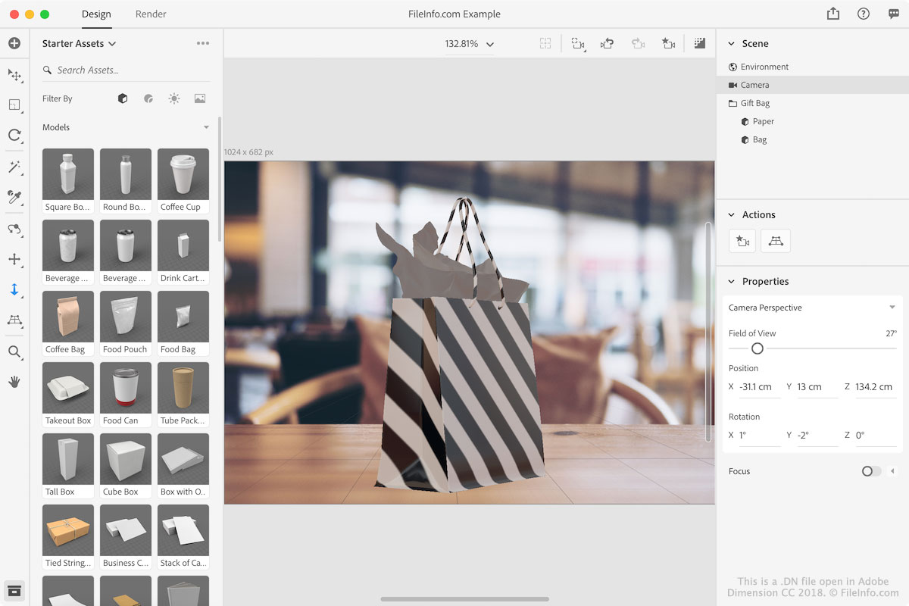Click the match image perspective action button
The width and height of the screenshot is (909, 606).
click(x=775, y=241)
